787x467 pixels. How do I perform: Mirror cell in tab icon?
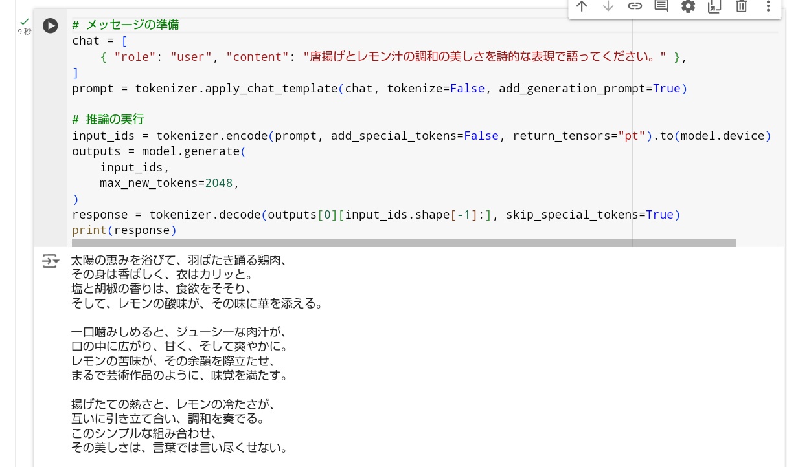click(x=714, y=6)
